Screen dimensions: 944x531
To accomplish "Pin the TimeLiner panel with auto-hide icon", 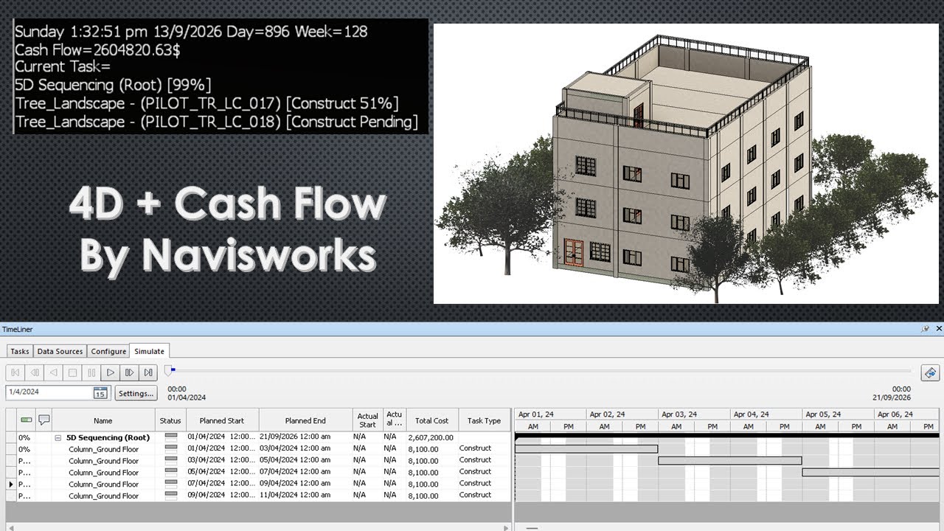I will pos(926,328).
